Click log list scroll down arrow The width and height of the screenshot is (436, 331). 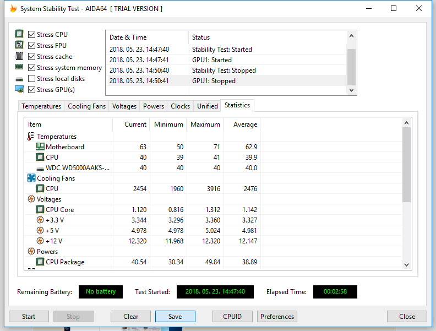pyautogui.click(x=351, y=90)
